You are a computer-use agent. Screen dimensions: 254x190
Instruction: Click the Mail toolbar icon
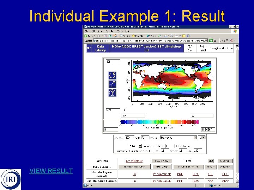pos(166,36)
